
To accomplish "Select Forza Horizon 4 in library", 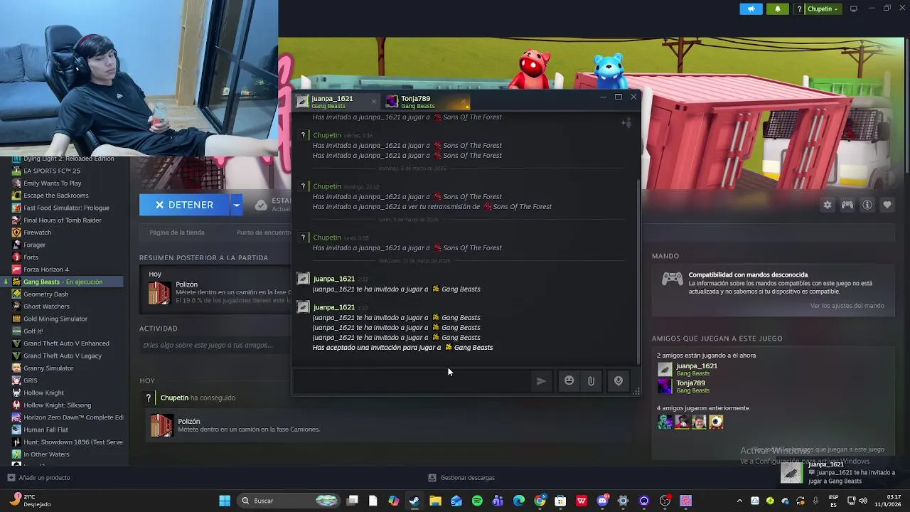I will 46,270.
